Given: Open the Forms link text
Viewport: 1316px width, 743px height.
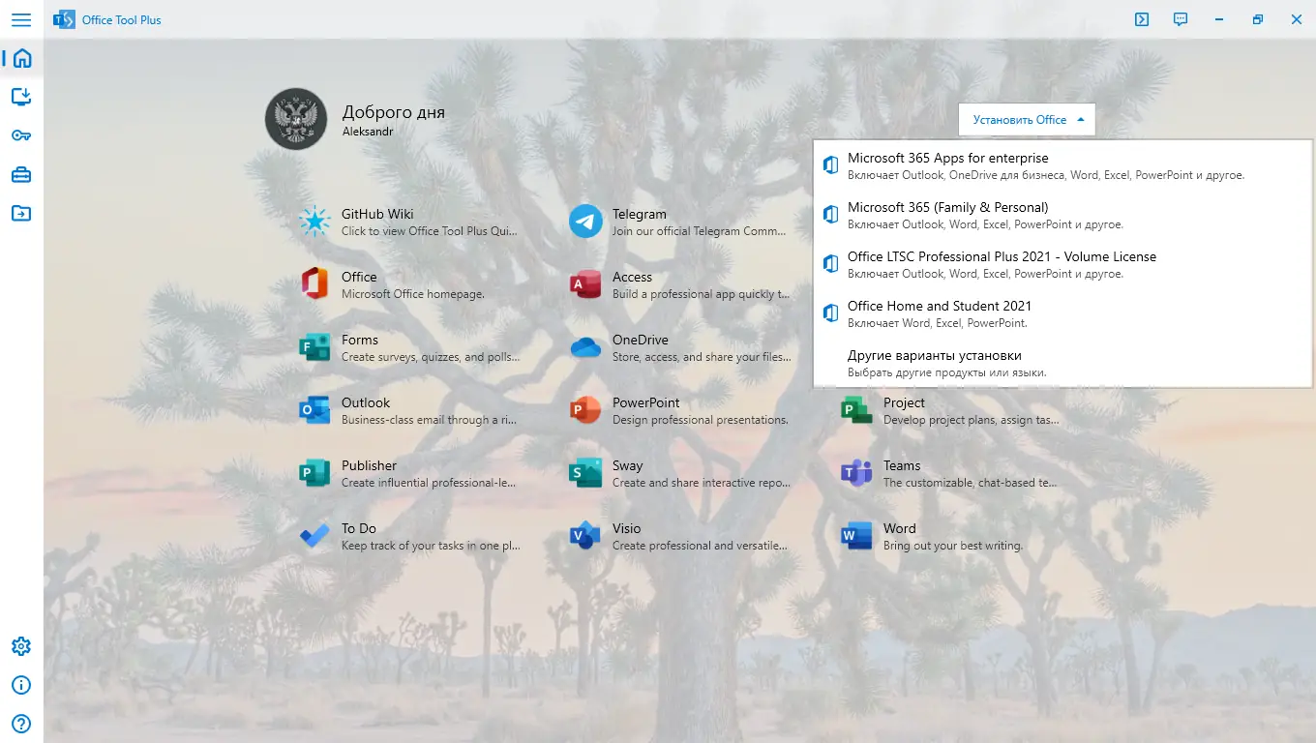Looking at the screenshot, I should [360, 340].
